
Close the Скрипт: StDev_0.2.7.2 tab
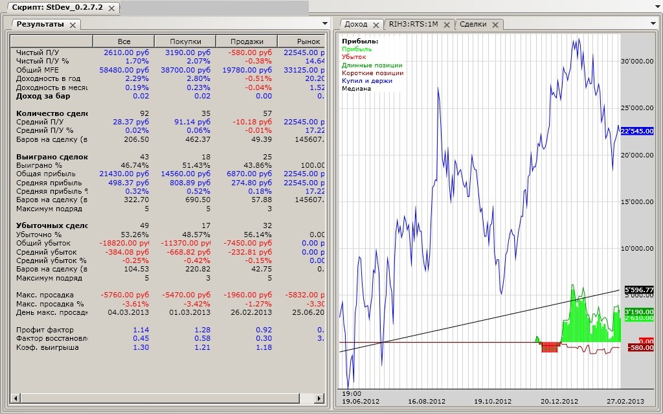click(112, 8)
